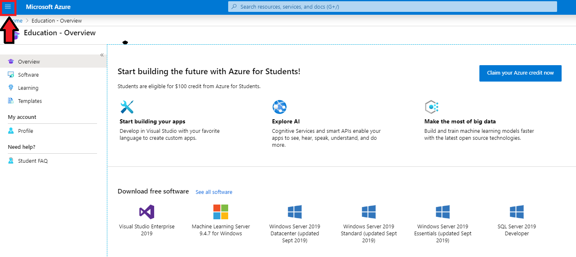Image resolution: width=576 pixels, height=257 pixels.
Task: Click the Learning sidebar icon
Action: (11, 88)
